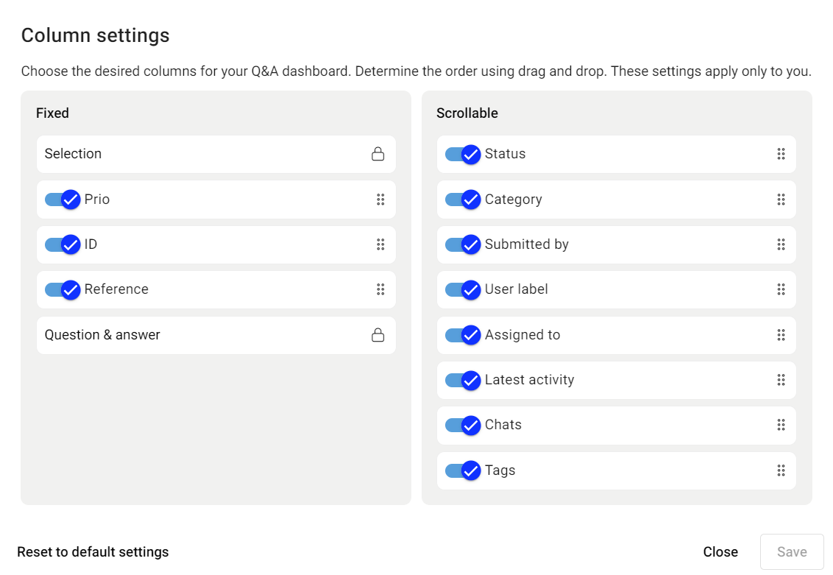Click the drag handle on Submitted by row
The height and width of the screenshot is (575, 833).
(781, 244)
